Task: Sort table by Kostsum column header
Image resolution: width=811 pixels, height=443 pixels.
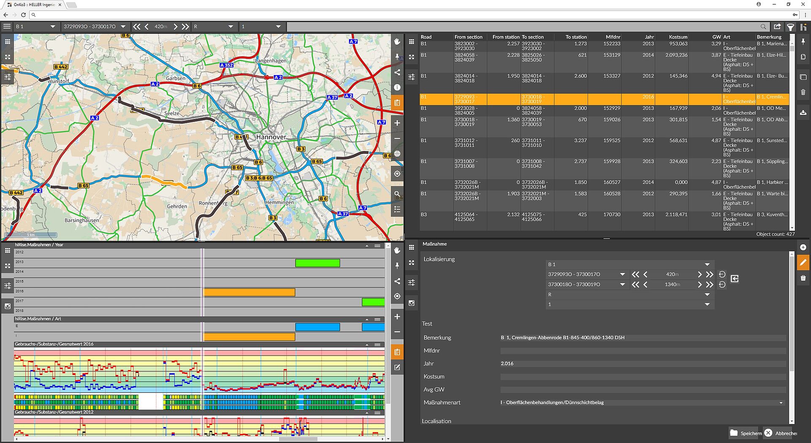Action: [678, 37]
